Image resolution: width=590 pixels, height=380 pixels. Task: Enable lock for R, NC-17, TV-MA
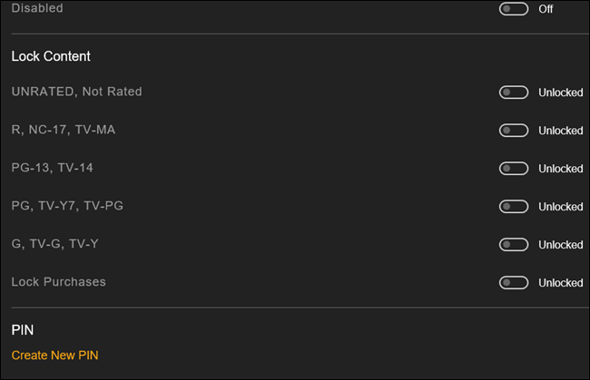coord(514,131)
